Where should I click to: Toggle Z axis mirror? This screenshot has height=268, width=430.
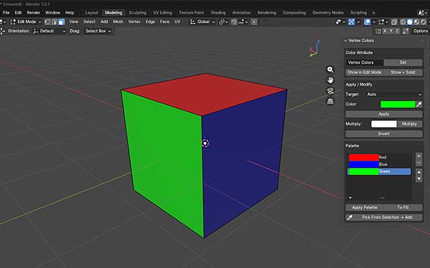pyautogui.click(x=397, y=31)
